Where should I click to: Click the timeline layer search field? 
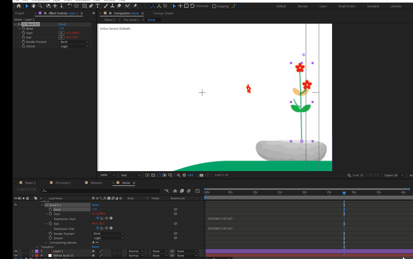pos(101,191)
